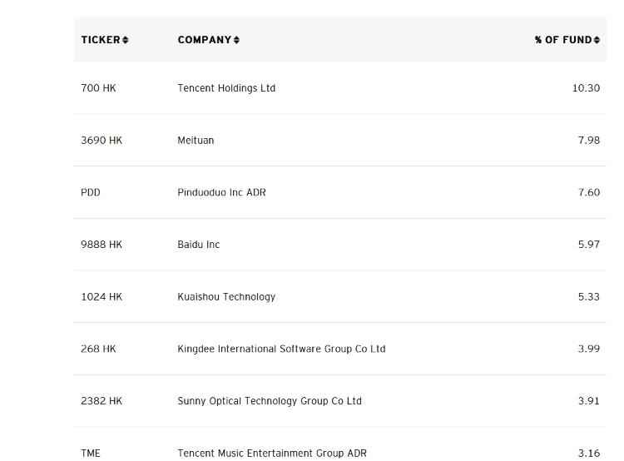
Task: Select ticker cell TME
Action: coord(91,453)
